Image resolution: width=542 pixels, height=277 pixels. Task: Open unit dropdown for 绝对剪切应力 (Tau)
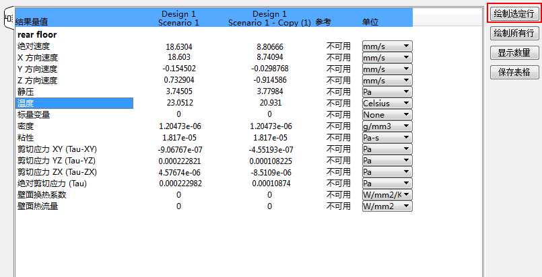[x=387, y=183]
